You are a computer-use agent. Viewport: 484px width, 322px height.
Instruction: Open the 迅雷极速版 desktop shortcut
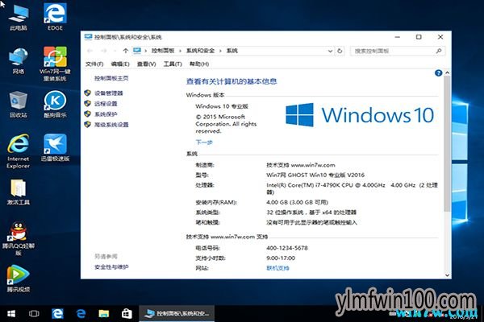55,148
